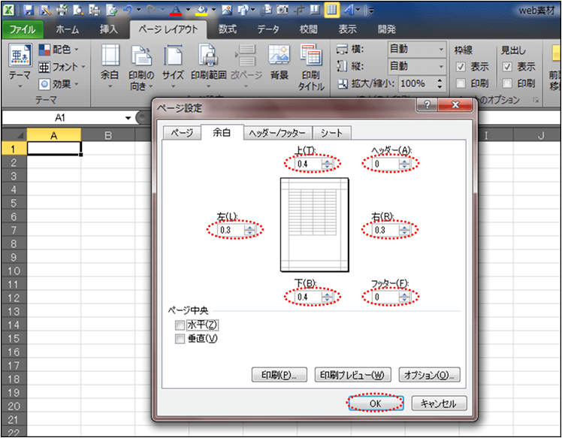Check 枠線 印刷 gridlines print checkbox
562x438 pixels.
click(x=461, y=83)
